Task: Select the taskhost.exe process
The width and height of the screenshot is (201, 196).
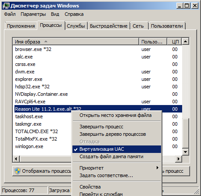Action: click(43, 116)
